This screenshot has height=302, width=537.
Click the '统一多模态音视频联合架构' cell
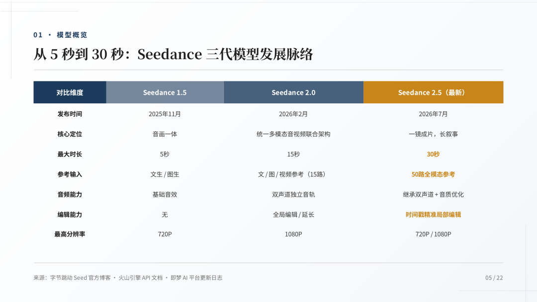[293, 134]
